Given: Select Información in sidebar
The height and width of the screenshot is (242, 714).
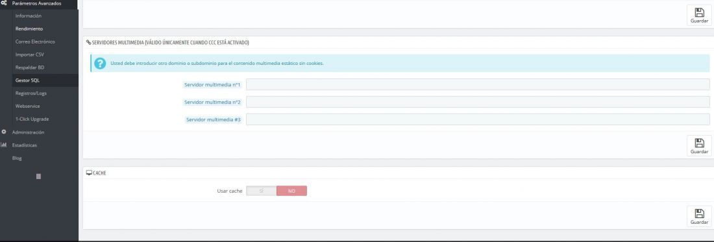Looking at the screenshot, I should 28,16.
